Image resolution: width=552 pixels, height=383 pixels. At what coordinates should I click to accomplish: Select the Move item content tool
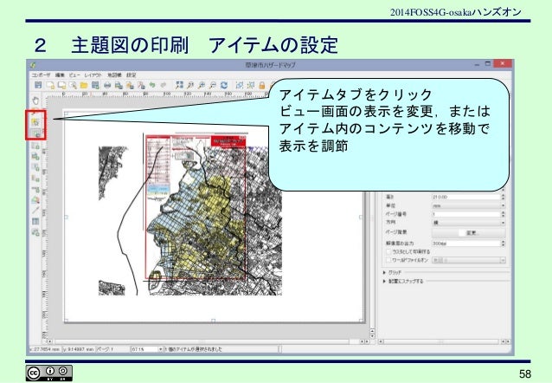click(35, 133)
